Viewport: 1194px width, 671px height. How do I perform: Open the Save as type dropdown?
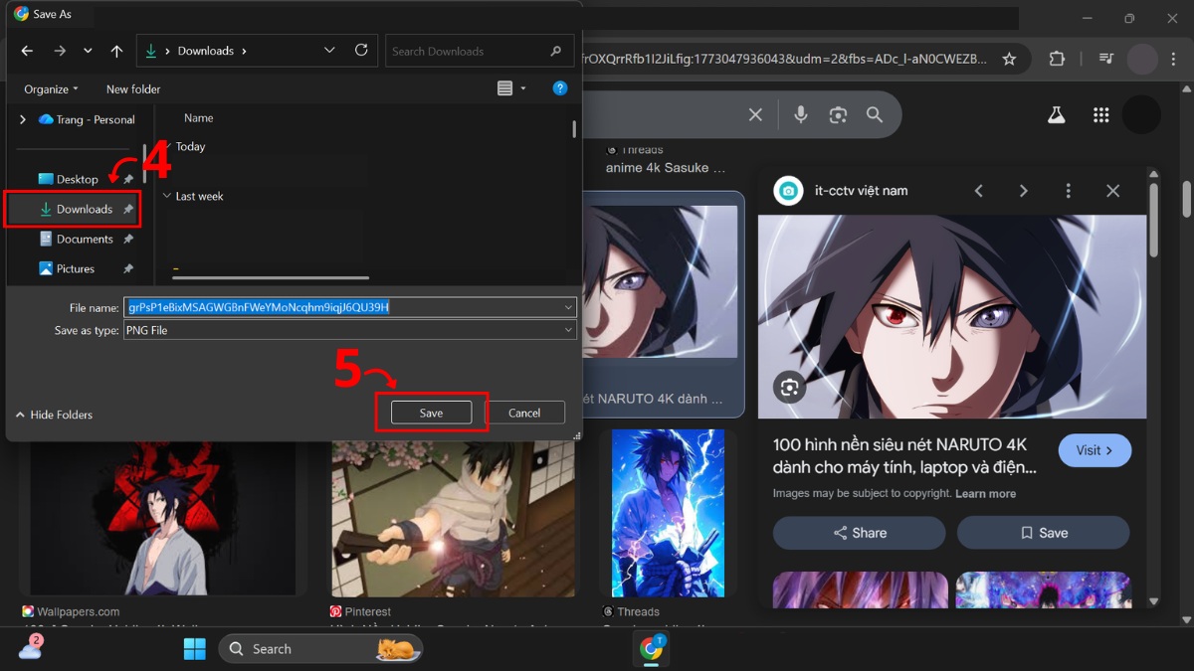tap(567, 329)
